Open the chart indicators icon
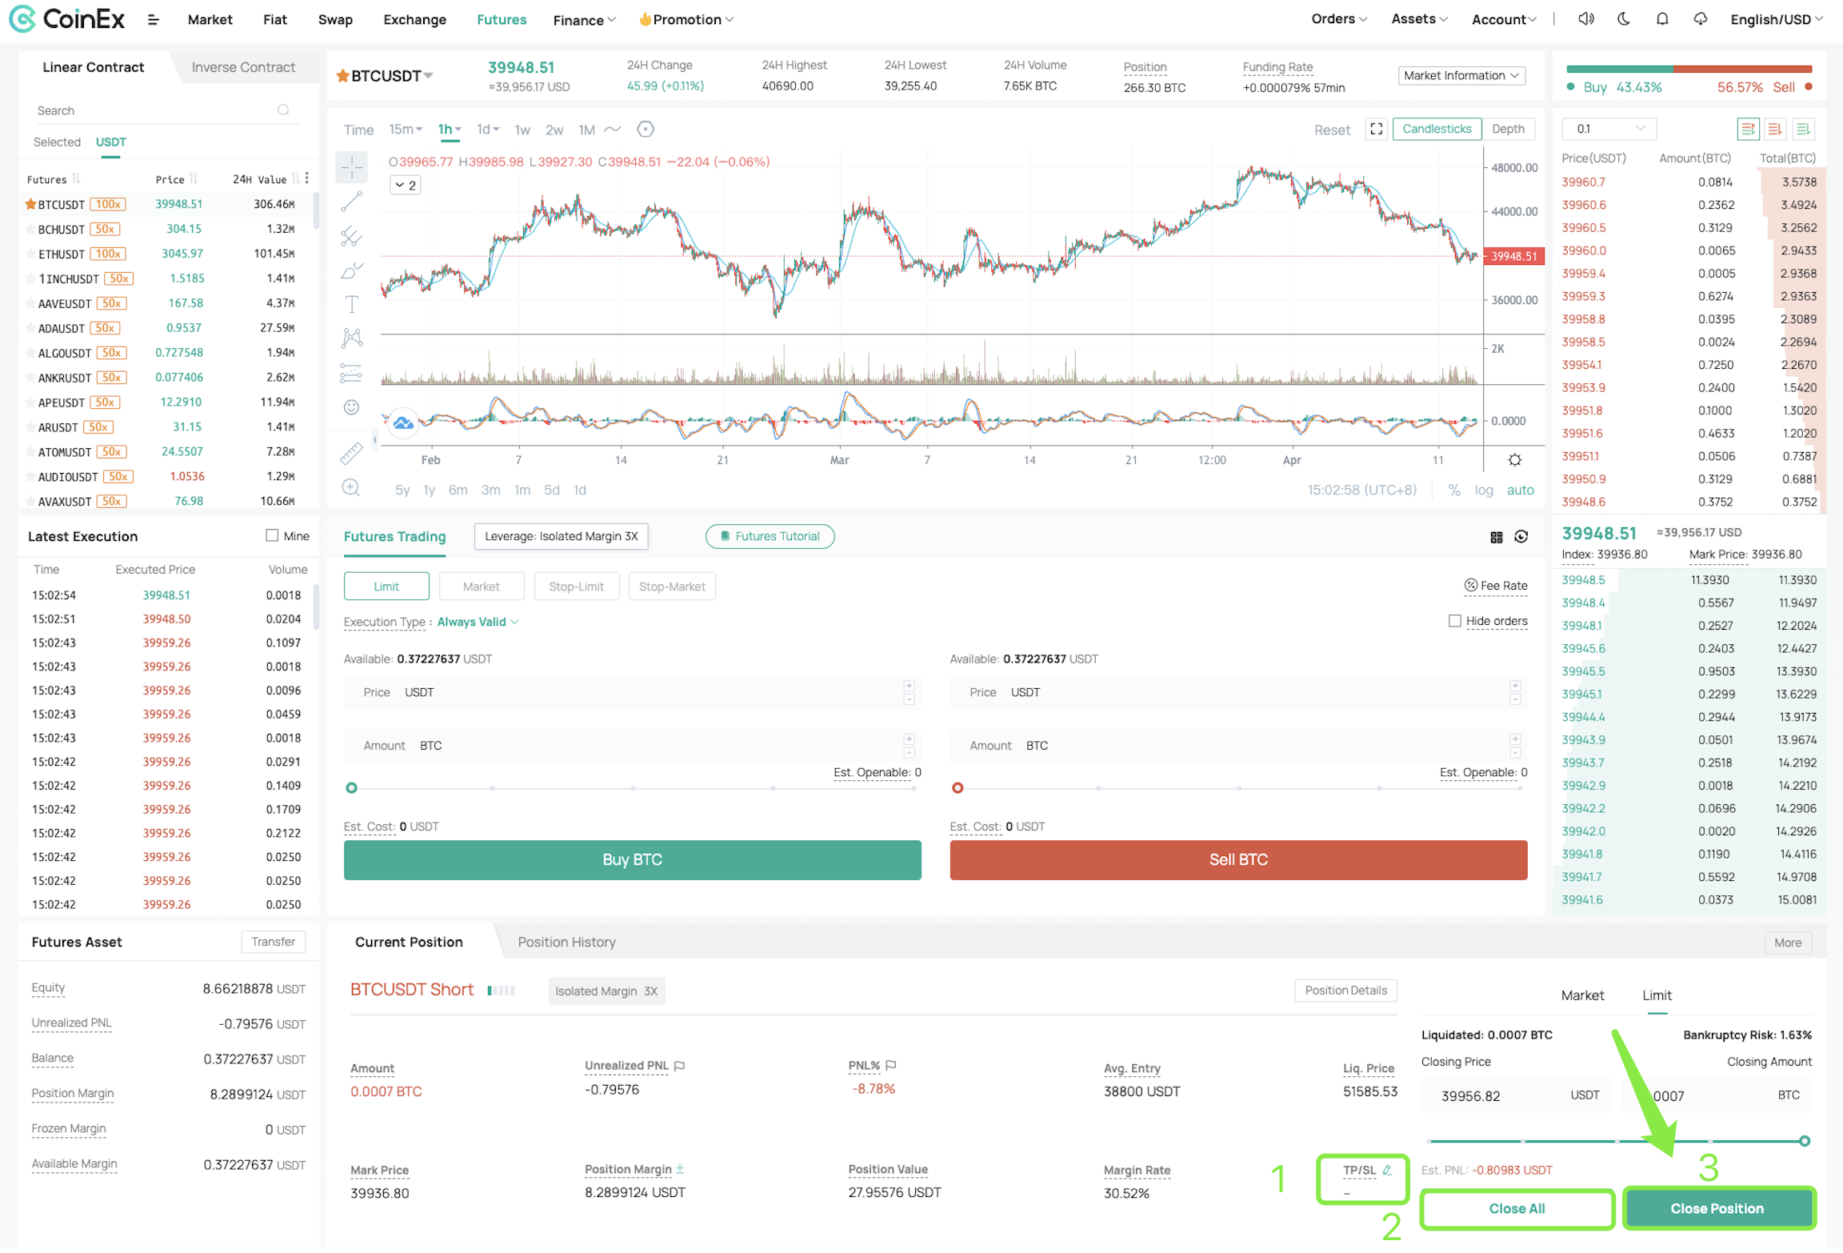The image size is (1843, 1253). (x=612, y=130)
